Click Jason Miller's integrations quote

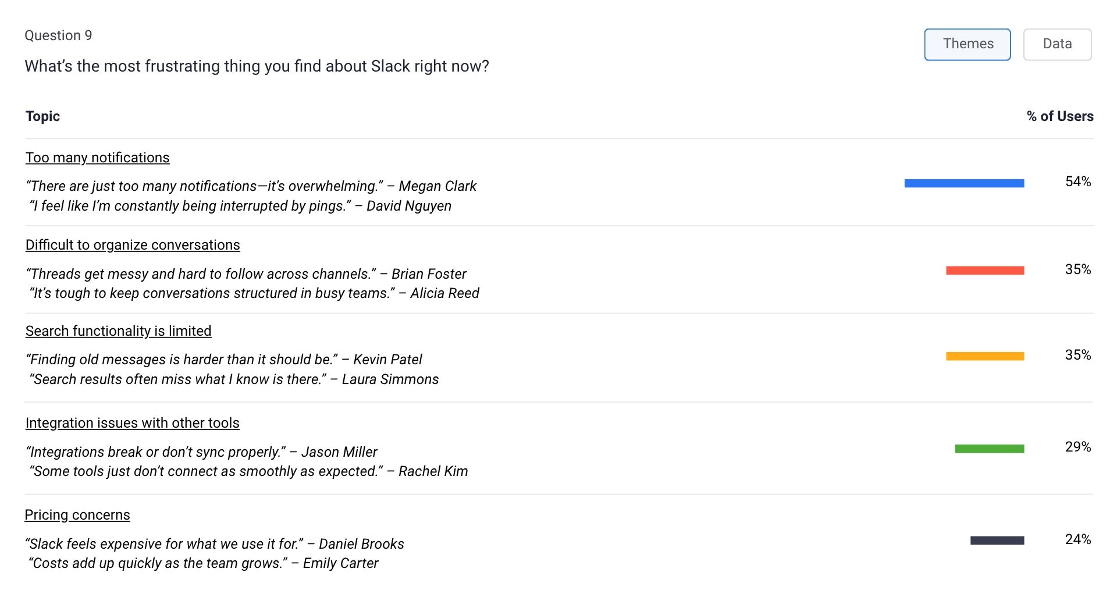point(201,452)
